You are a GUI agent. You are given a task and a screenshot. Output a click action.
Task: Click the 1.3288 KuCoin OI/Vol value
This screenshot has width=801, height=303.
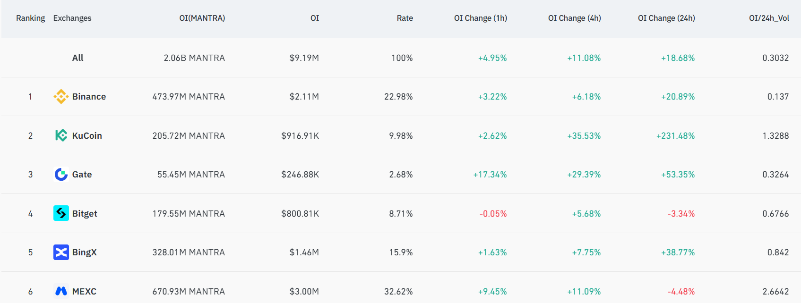point(775,135)
